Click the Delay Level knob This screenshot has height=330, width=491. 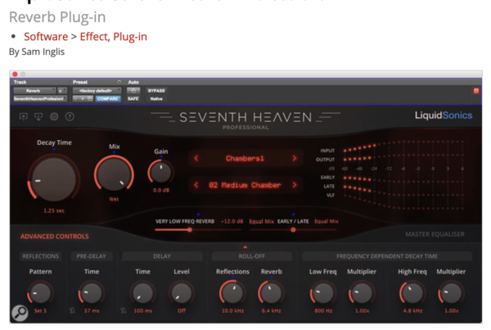click(182, 293)
